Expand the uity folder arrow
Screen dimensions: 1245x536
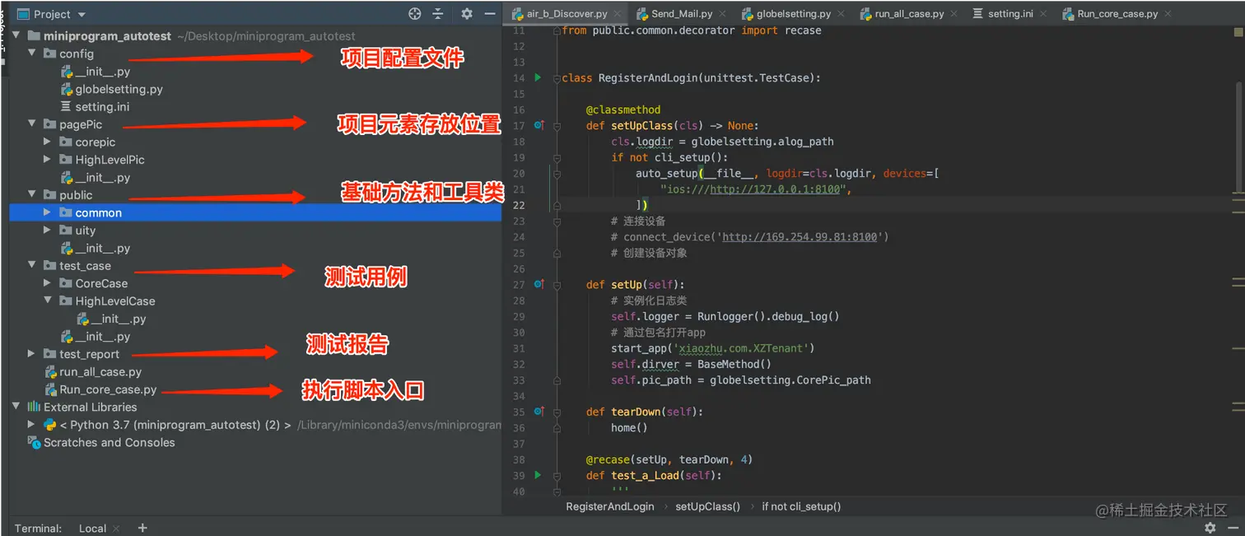48,231
